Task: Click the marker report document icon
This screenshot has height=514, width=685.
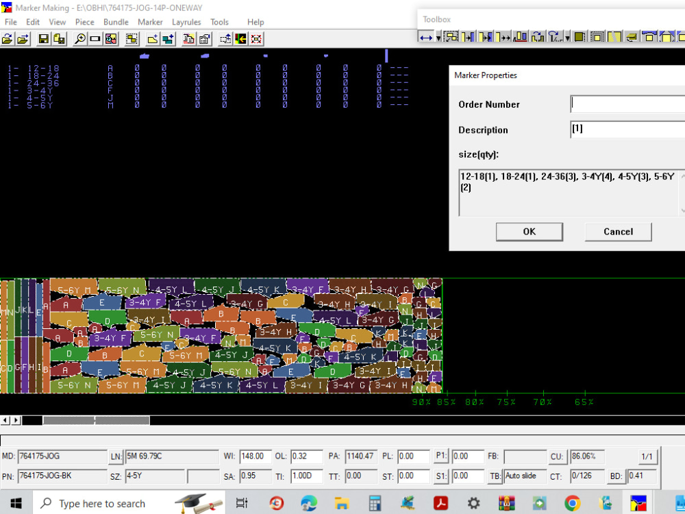Action: coord(189,39)
